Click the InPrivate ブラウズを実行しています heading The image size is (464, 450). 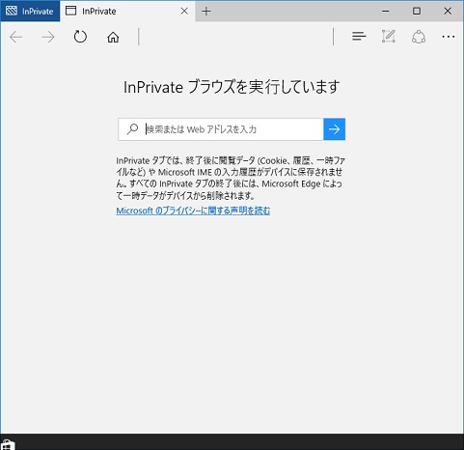pos(232,87)
